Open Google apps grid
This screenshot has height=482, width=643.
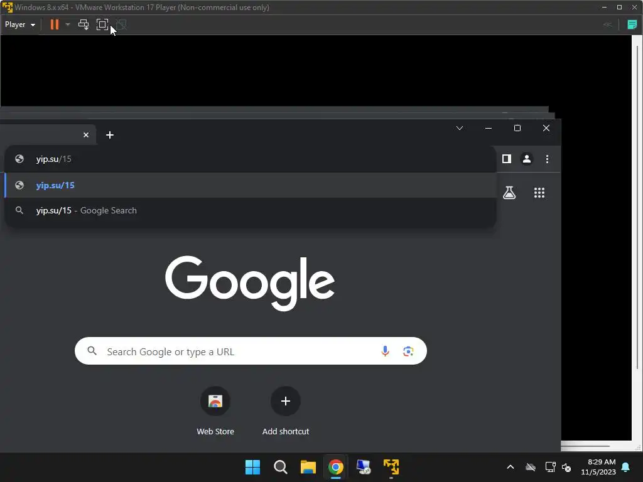coord(539,193)
